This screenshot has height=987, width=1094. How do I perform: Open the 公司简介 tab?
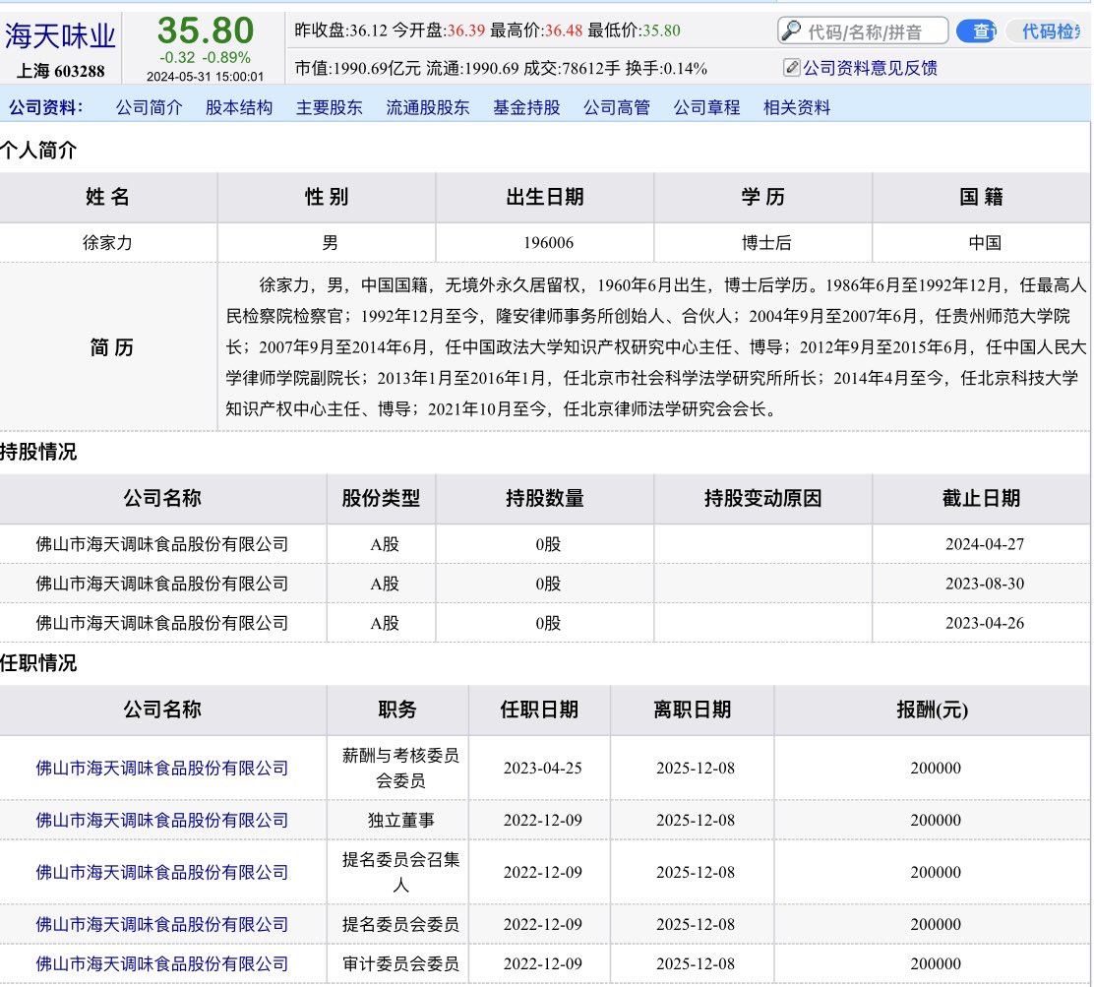pos(149,107)
